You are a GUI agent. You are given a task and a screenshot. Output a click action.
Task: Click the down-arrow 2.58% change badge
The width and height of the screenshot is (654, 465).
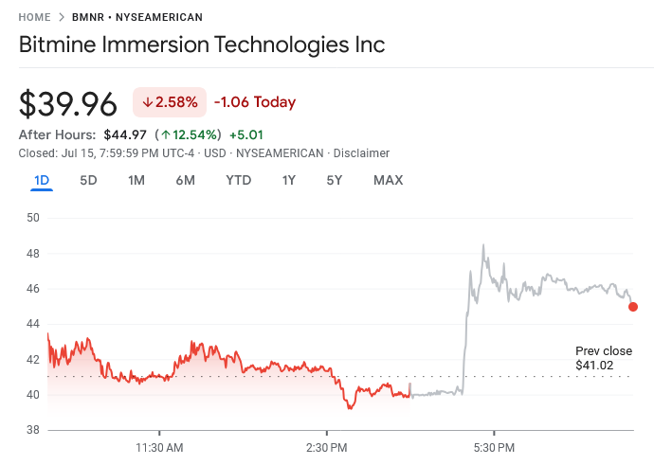171,102
